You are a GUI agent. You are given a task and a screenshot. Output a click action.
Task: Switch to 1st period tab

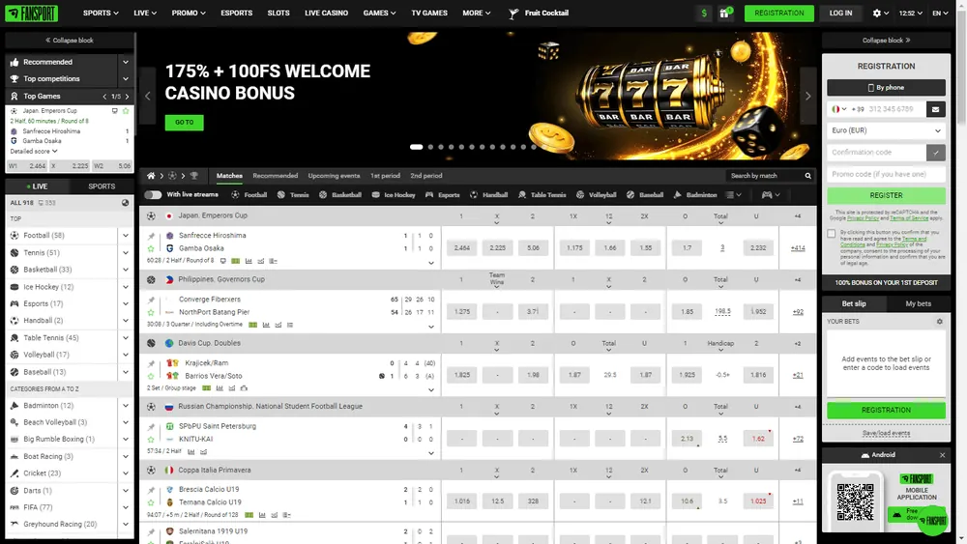pos(385,176)
